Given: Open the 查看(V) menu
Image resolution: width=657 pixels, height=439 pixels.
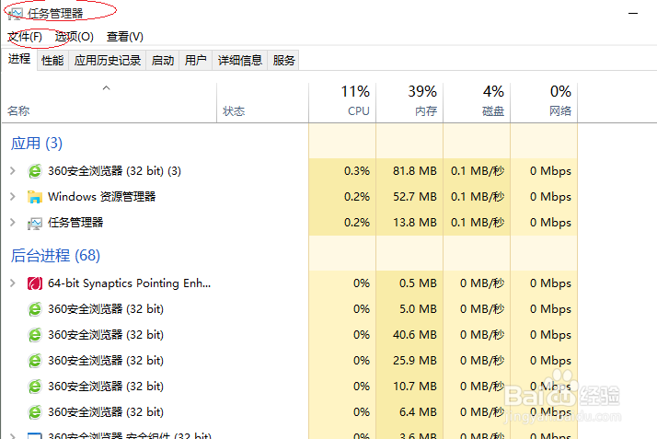Looking at the screenshot, I should tap(125, 37).
